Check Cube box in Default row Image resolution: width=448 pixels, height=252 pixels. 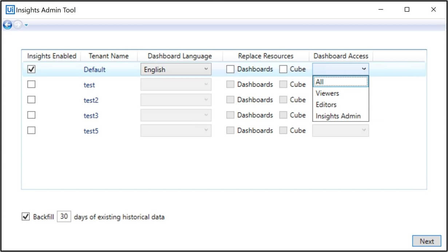tap(283, 69)
